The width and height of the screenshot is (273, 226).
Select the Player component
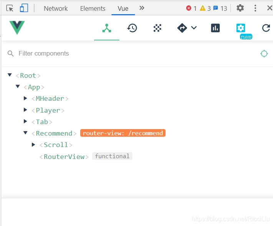pos(48,110)
